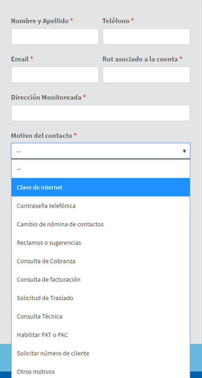Select "Consulta de facturación" entry
Screen dimensions: 202x378
click(101, 280)
